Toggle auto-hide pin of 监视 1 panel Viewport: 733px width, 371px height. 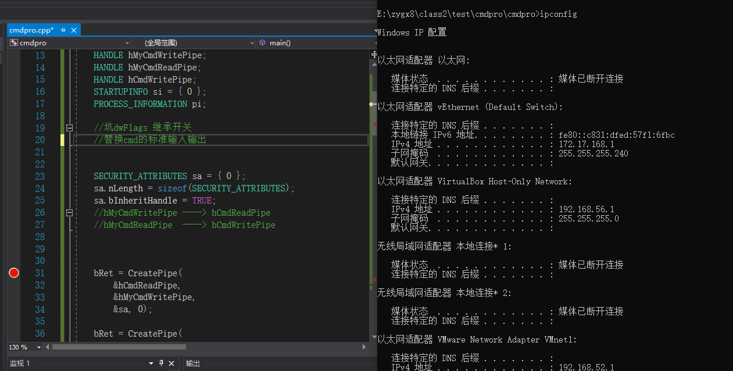coord(162,363)
